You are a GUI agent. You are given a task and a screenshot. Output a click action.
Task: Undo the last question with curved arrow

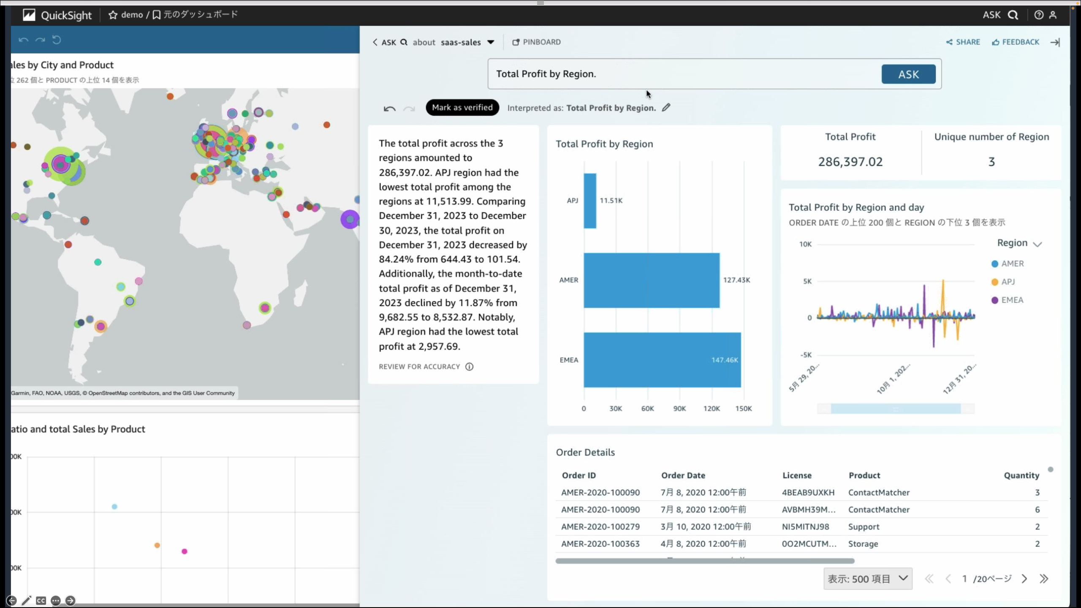pos(389,109)
